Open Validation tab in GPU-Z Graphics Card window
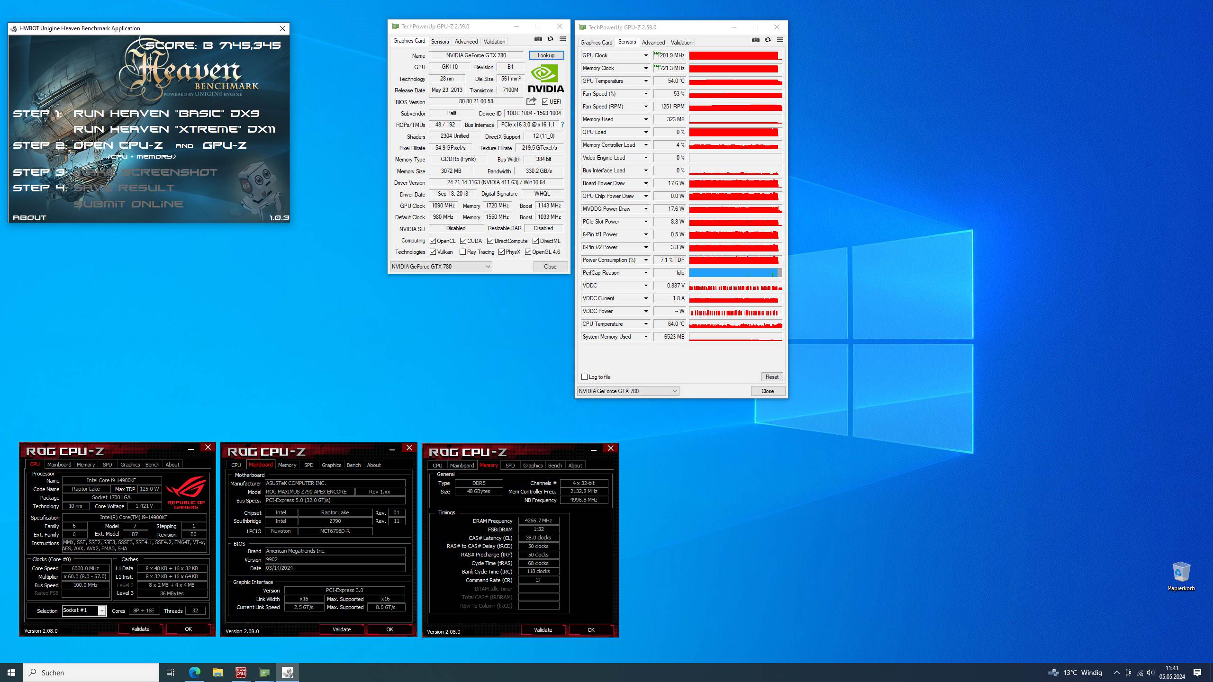The height and width of the screenshot is (682, 1213). tap(494, 42)
